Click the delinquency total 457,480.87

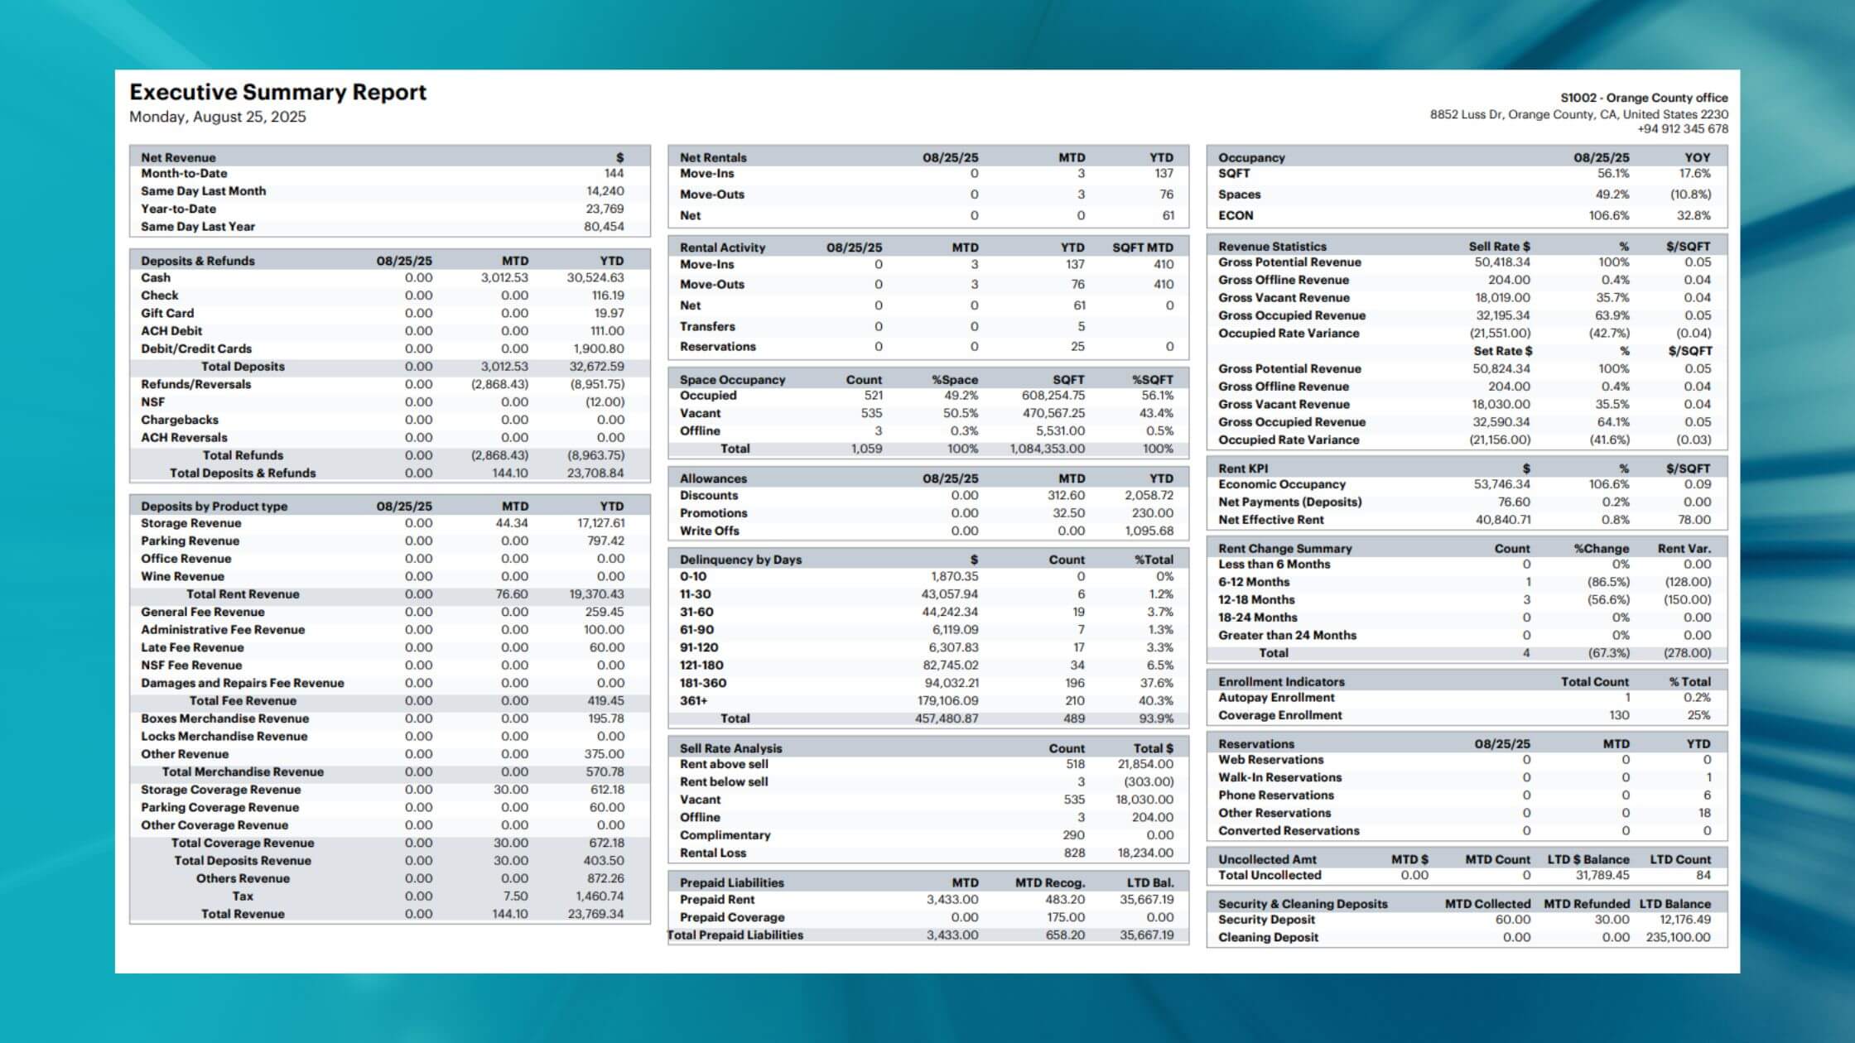point(947,719)
